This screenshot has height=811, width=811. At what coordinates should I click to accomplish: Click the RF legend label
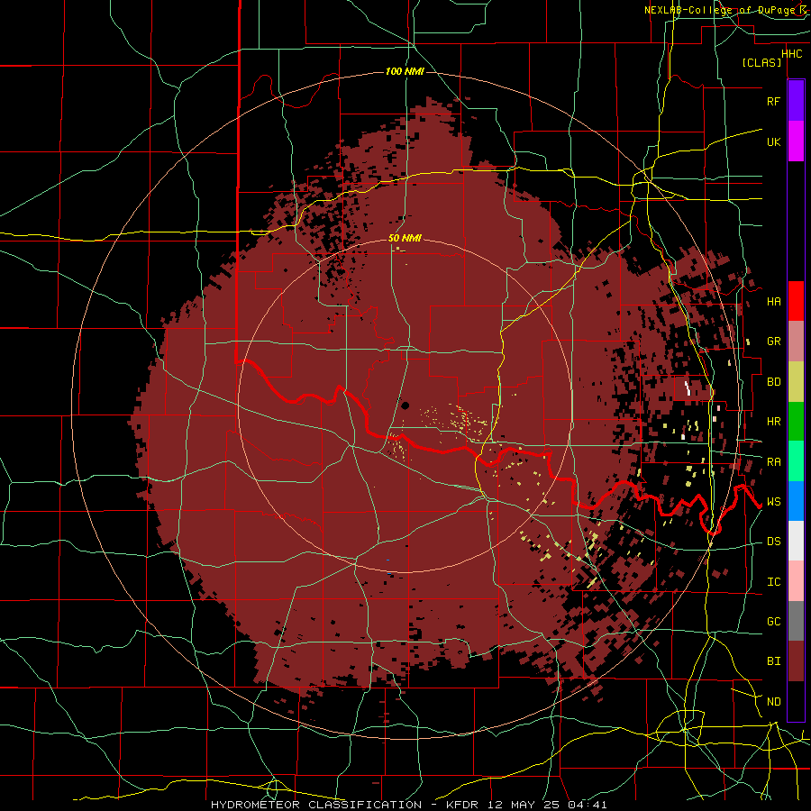pos(773,101)
